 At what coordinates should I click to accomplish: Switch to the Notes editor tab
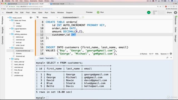[x=45, y=17]
